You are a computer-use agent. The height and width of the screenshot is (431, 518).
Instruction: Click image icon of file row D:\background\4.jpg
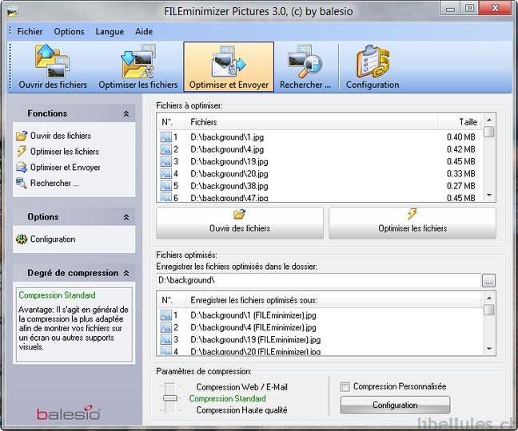point(166,149)
